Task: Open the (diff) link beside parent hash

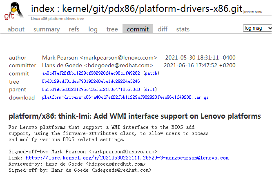Action: pos(150,89)
